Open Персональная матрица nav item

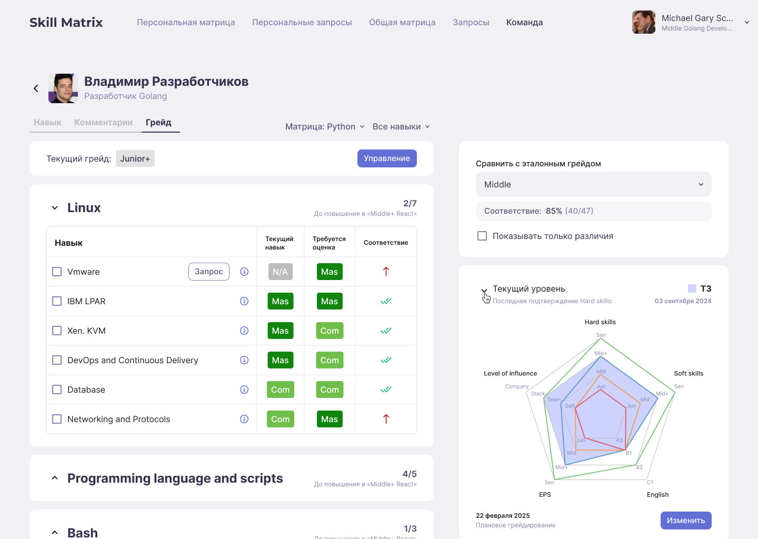(186, 22)
